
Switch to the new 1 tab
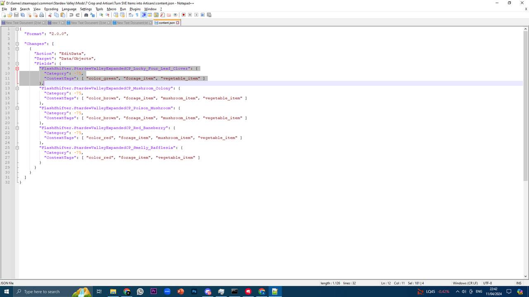56,23
